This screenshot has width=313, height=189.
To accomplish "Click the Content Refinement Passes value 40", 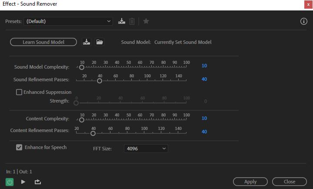I will pyautogui.click(x=204, y=132).
